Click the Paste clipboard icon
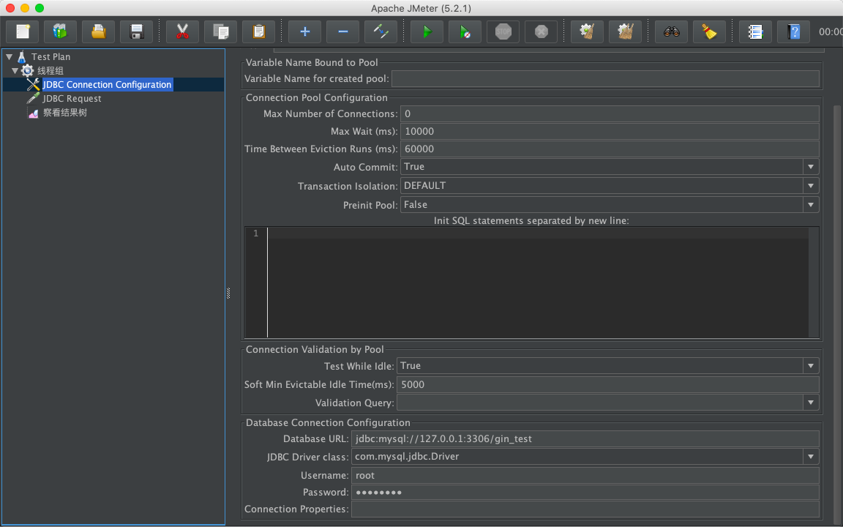The width and height of the screenshot is (843, 527). pyautogui.click(x=258, y=31)
